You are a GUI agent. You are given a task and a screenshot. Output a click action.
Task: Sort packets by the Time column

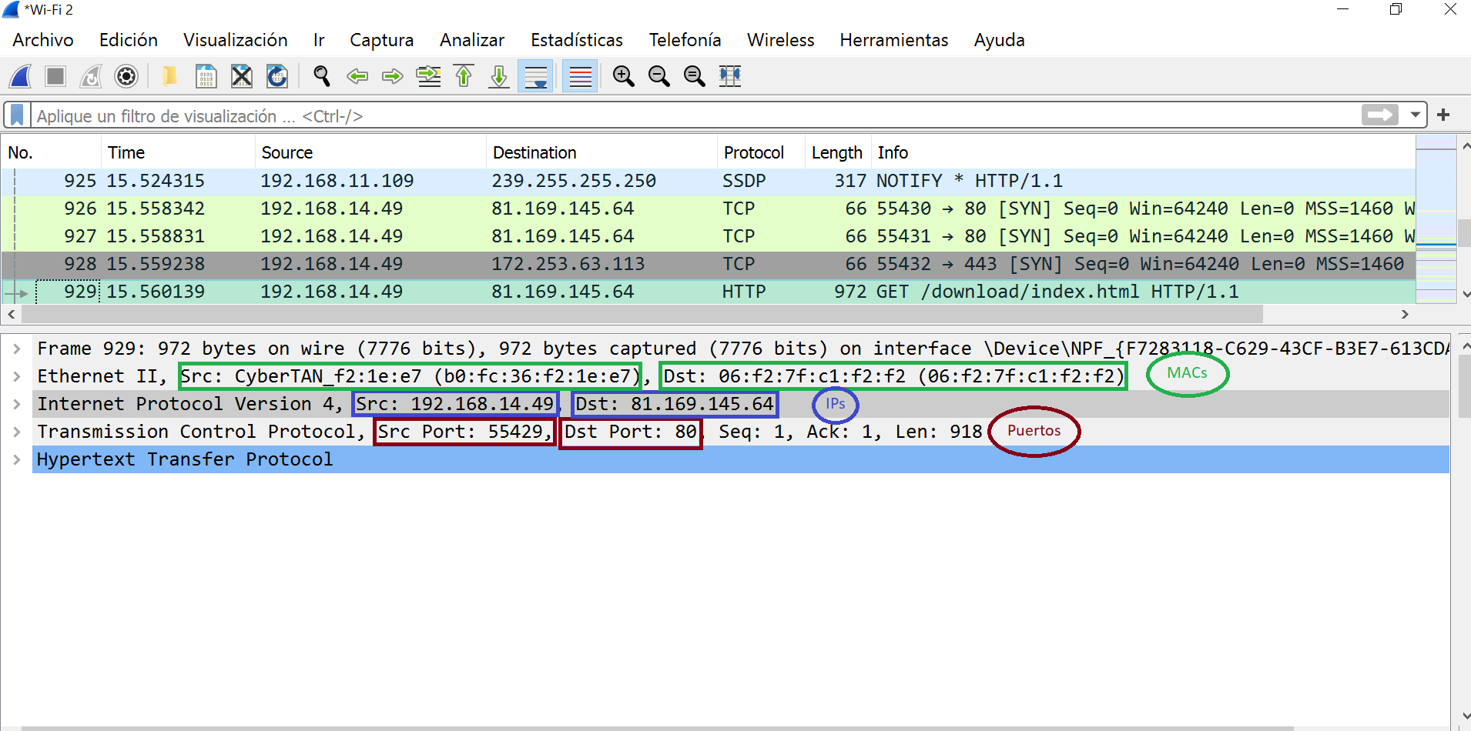pyautogui.click(x=178, y=152)
